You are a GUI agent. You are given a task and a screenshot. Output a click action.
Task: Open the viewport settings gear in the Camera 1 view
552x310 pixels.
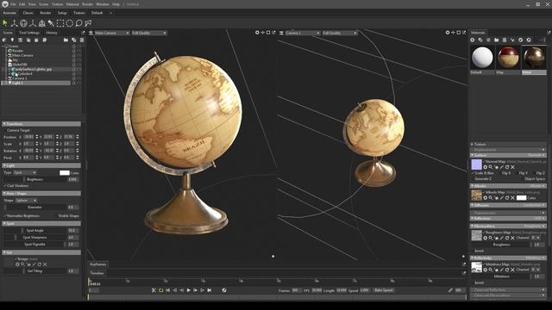tap(448, 33)
